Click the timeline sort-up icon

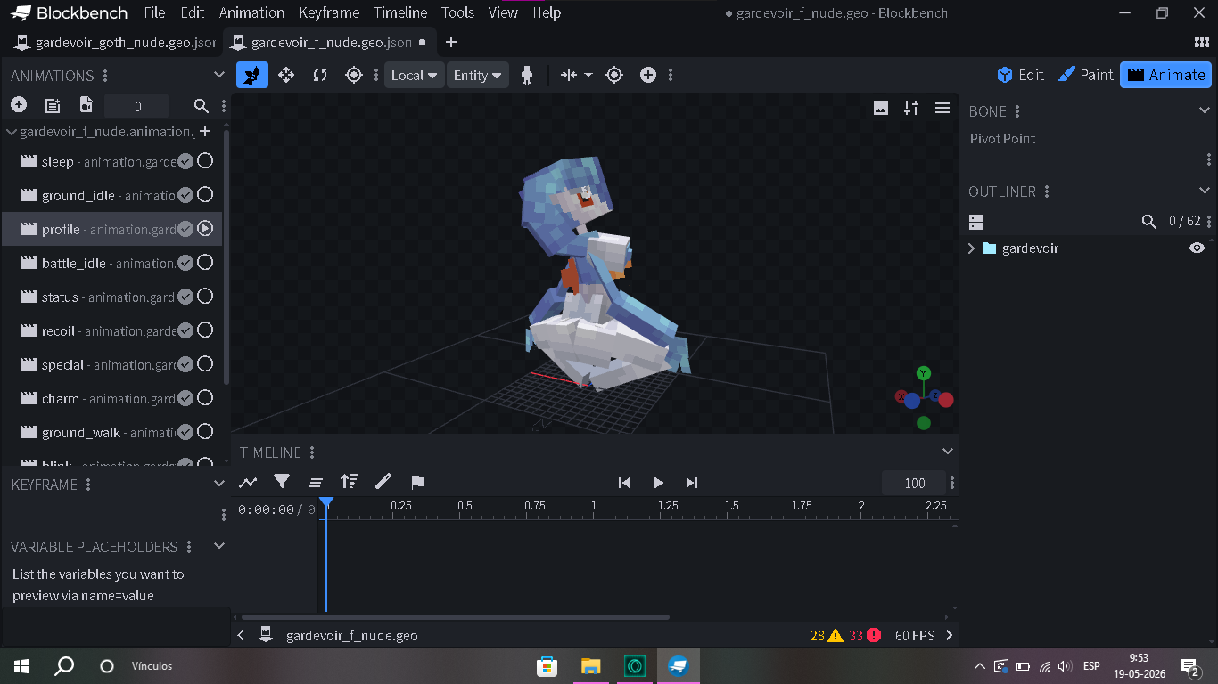(x=350, y=482)
